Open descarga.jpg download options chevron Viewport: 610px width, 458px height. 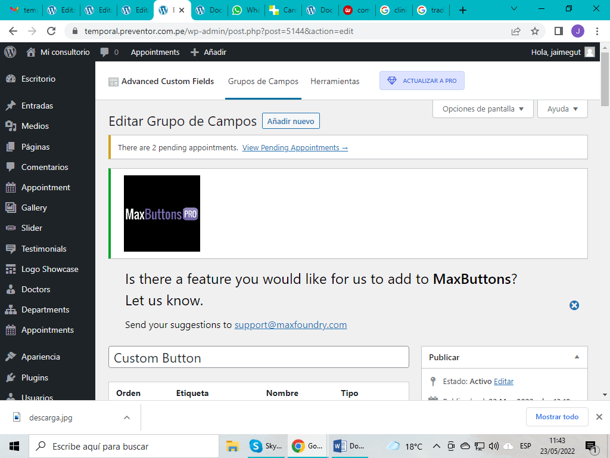click(126, 417)
